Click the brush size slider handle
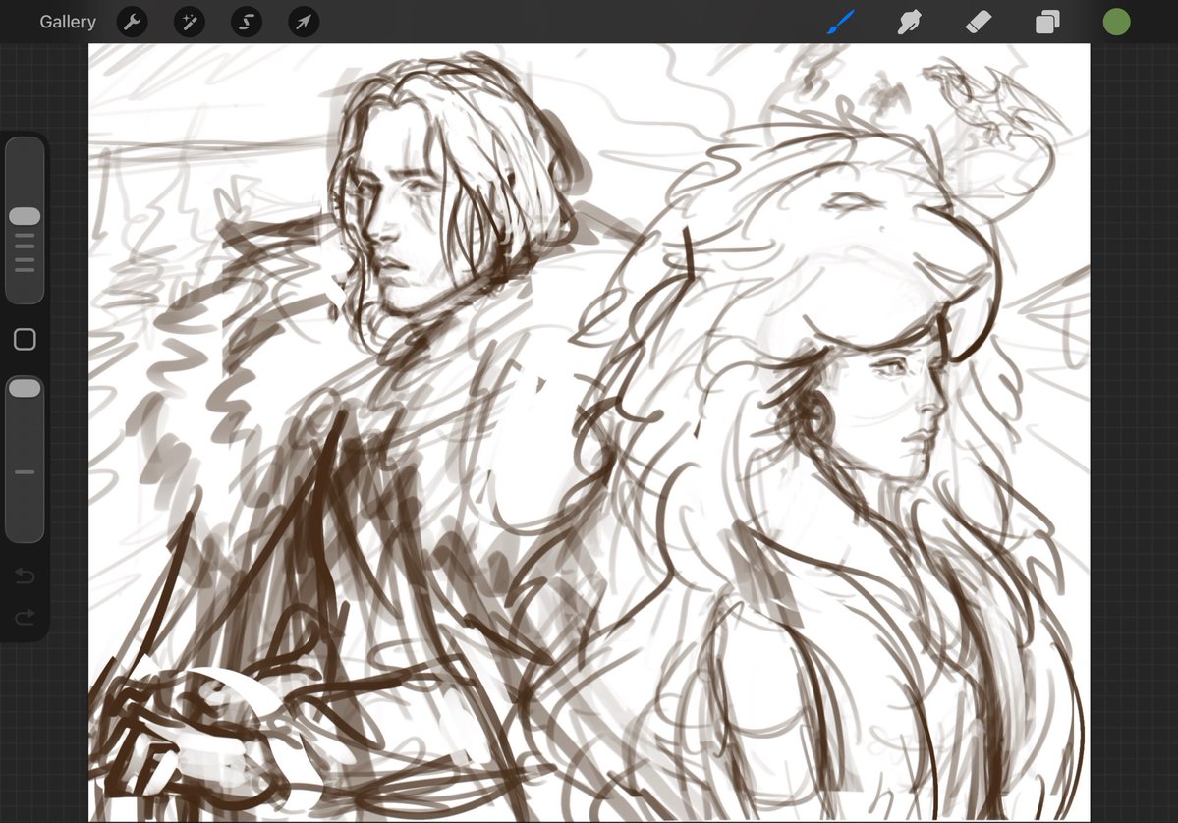The height and width of the screenshot is (823, 1178). click(25, 216)
